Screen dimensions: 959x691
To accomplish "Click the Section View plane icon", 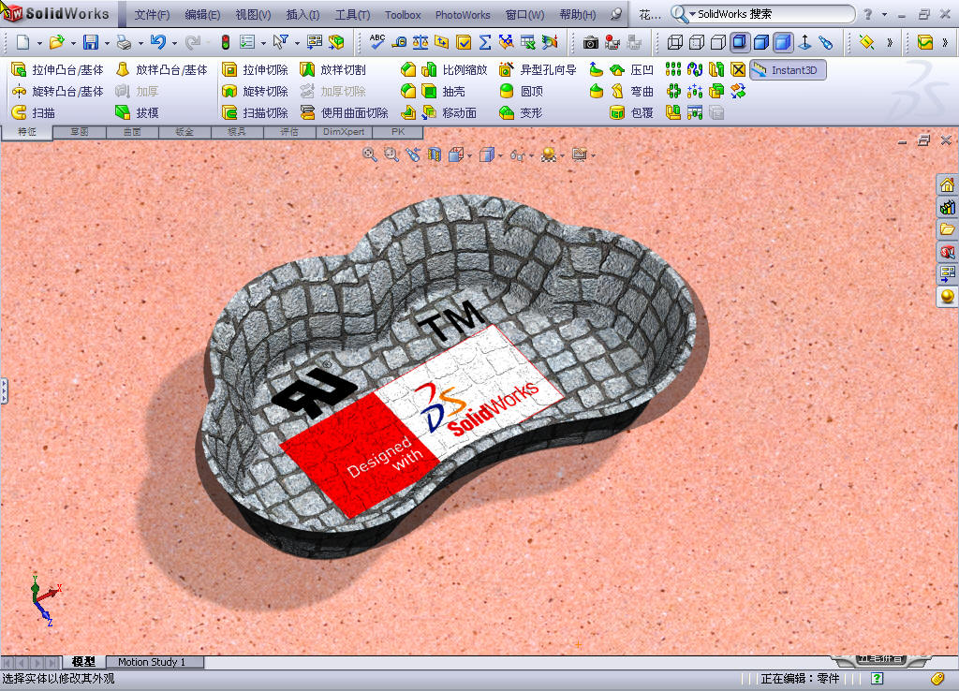I will coord(435,154).
